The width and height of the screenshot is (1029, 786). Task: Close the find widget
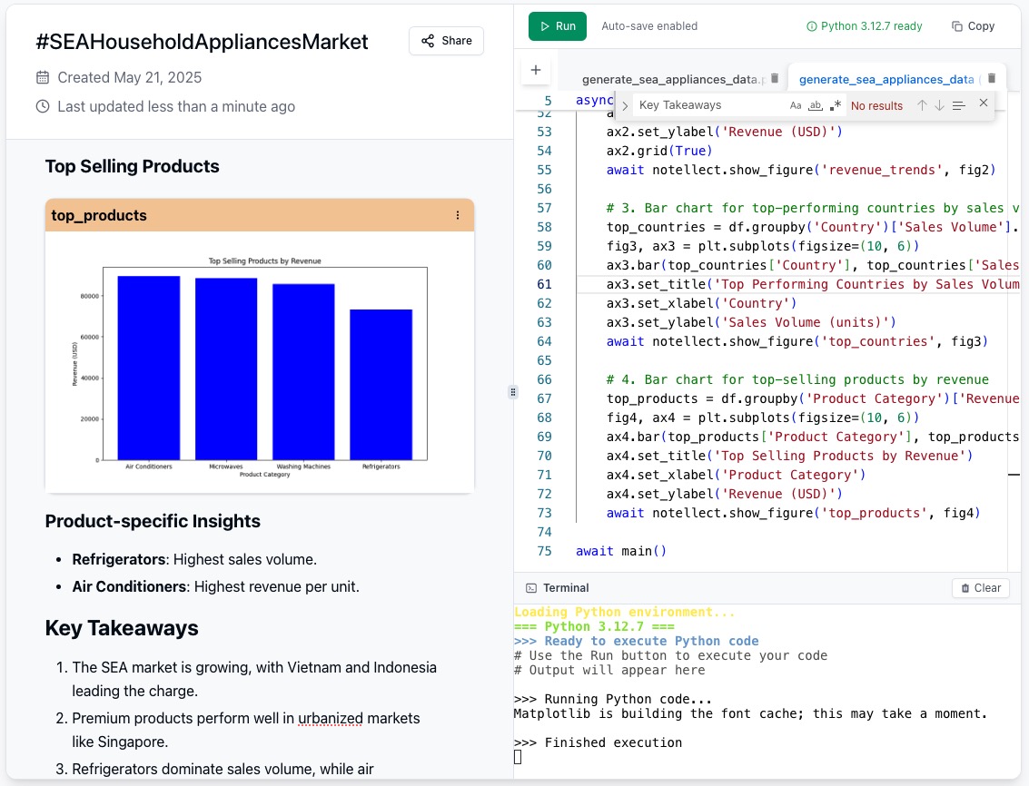(983, 103)
